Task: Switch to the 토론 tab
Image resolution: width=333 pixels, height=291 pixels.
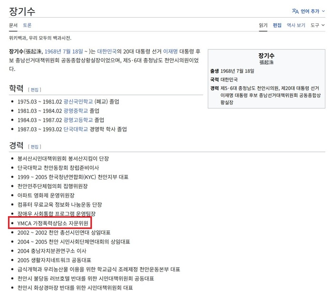Action: (27, 25)
